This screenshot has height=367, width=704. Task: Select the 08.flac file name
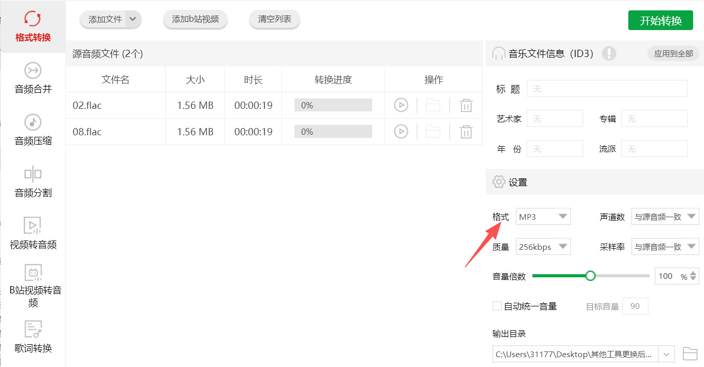[x=87, y=132]
